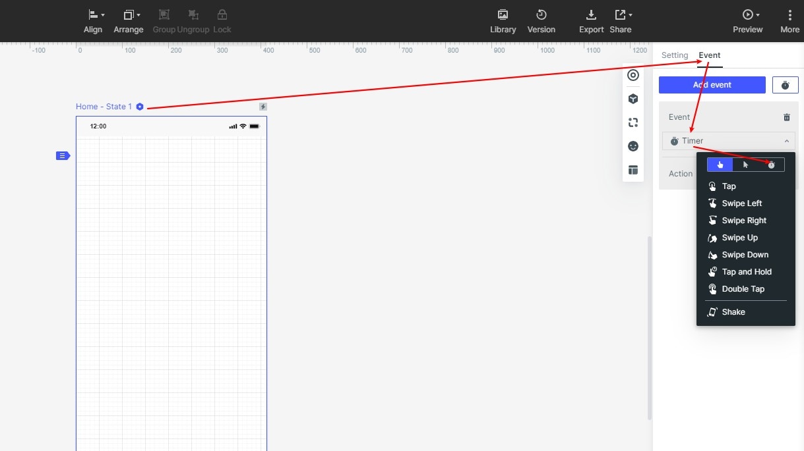Click the target circle icon in side toolbar
The height and width of the screenshot is (451, 804).
click(633, 75)
